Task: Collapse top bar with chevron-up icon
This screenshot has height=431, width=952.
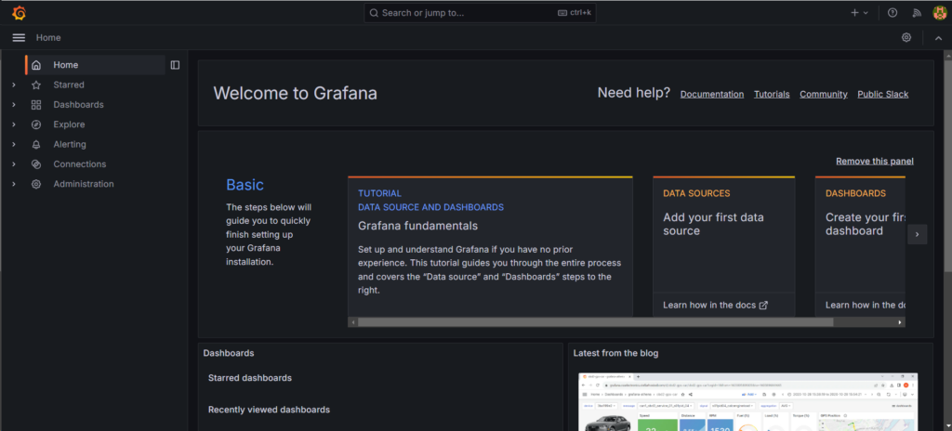Action: pyautogui.click(x=938, y=38)
